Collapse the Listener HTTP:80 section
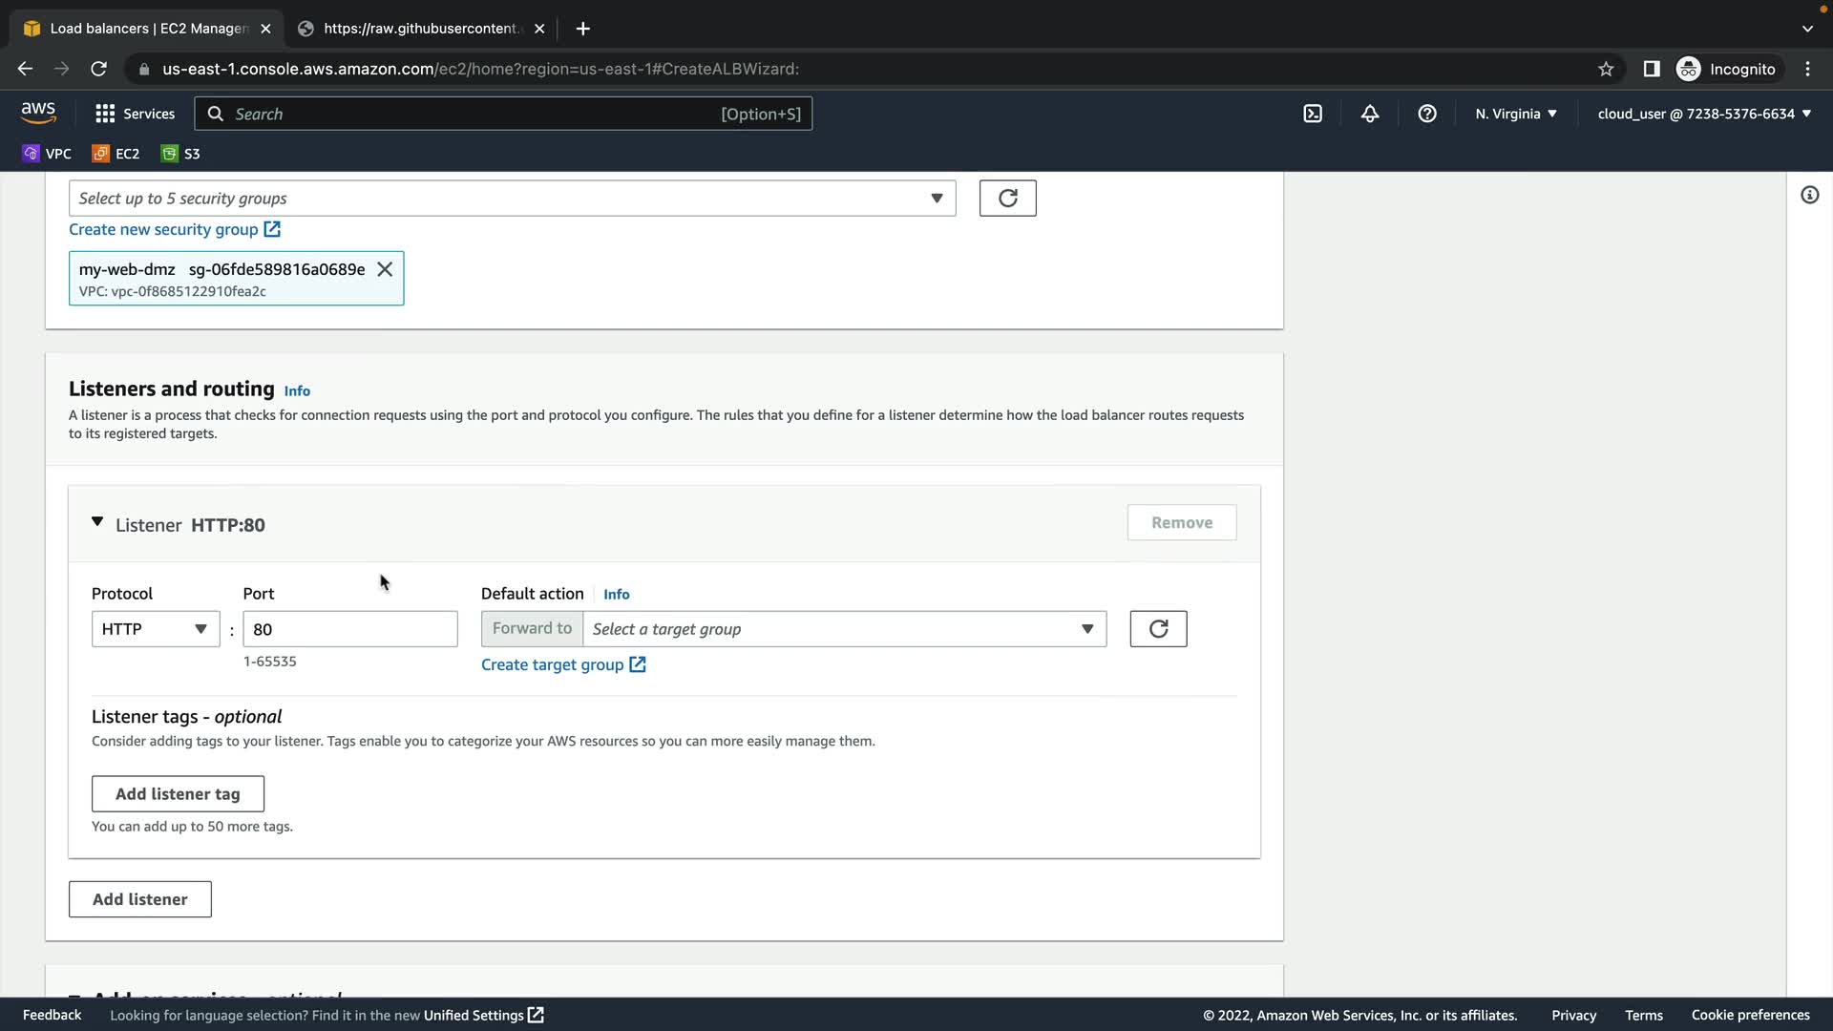Image resolution: width=1833 pixels, height=1031 pixels. (97, 523)
